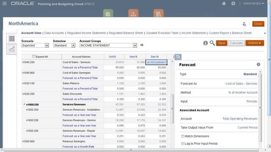Image resolution: width=271 pixels, height=152 pixels.
Task: Edit the Nov18 Sales Returns percent 5.000
Action: pyautogui.click(x=135, y=89)
